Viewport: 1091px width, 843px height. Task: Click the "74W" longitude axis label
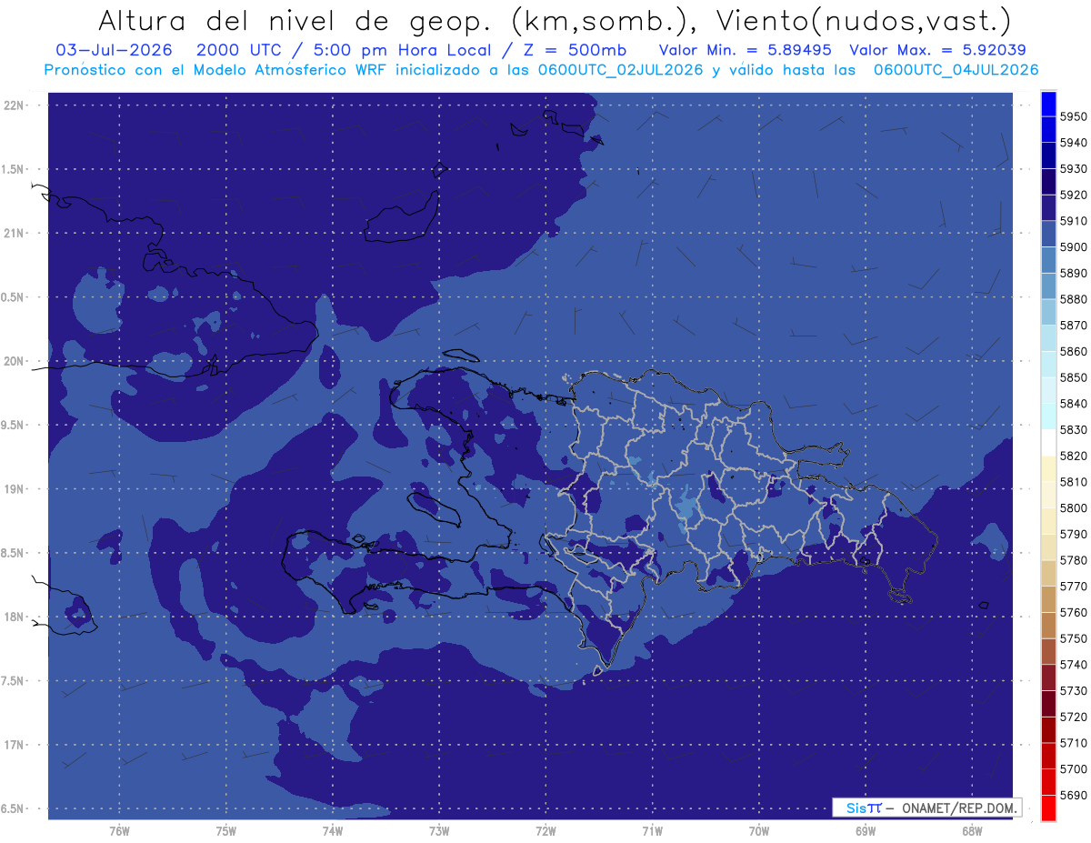pyautogui.click(x=333, y=832)
